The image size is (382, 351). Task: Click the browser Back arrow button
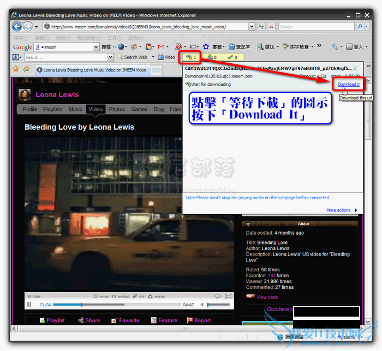click(x=17, y=27)
